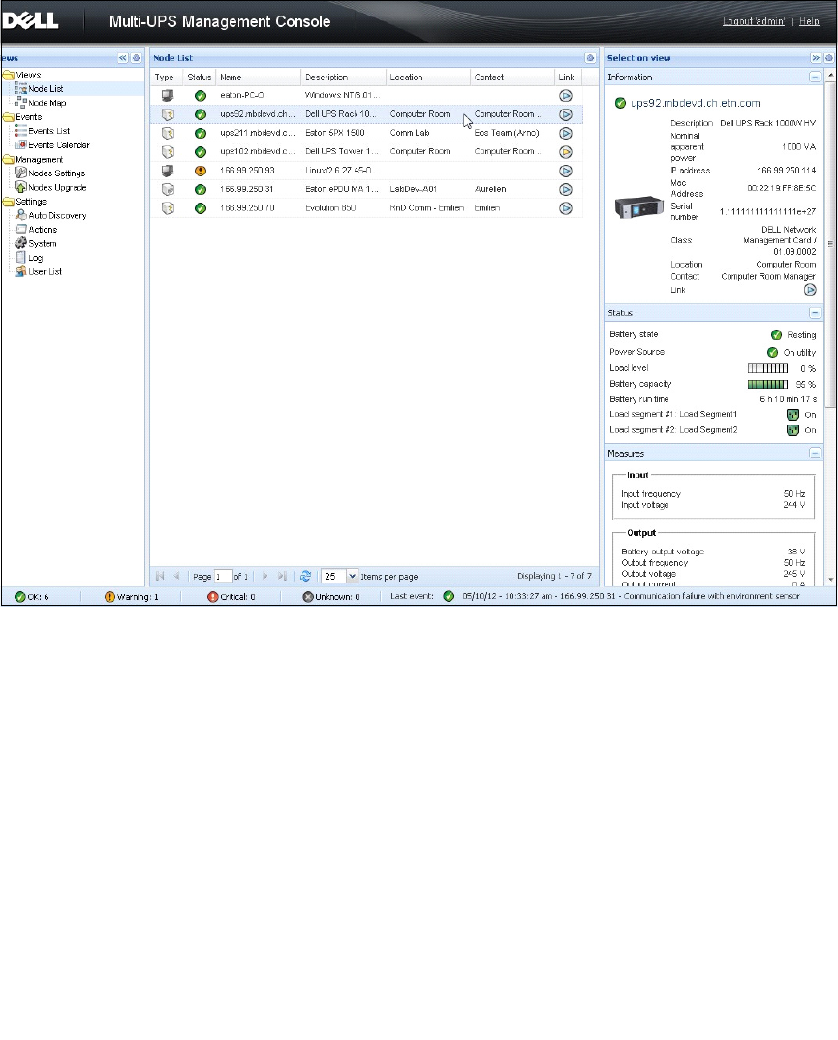This screenshot has height=1040, width=838.
Task: Collapse the Views tree folder
Action: coord(8,75)
